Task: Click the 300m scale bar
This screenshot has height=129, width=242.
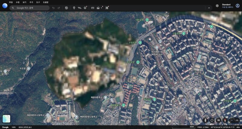Action: pyautogui.click(x=183, y=127)
